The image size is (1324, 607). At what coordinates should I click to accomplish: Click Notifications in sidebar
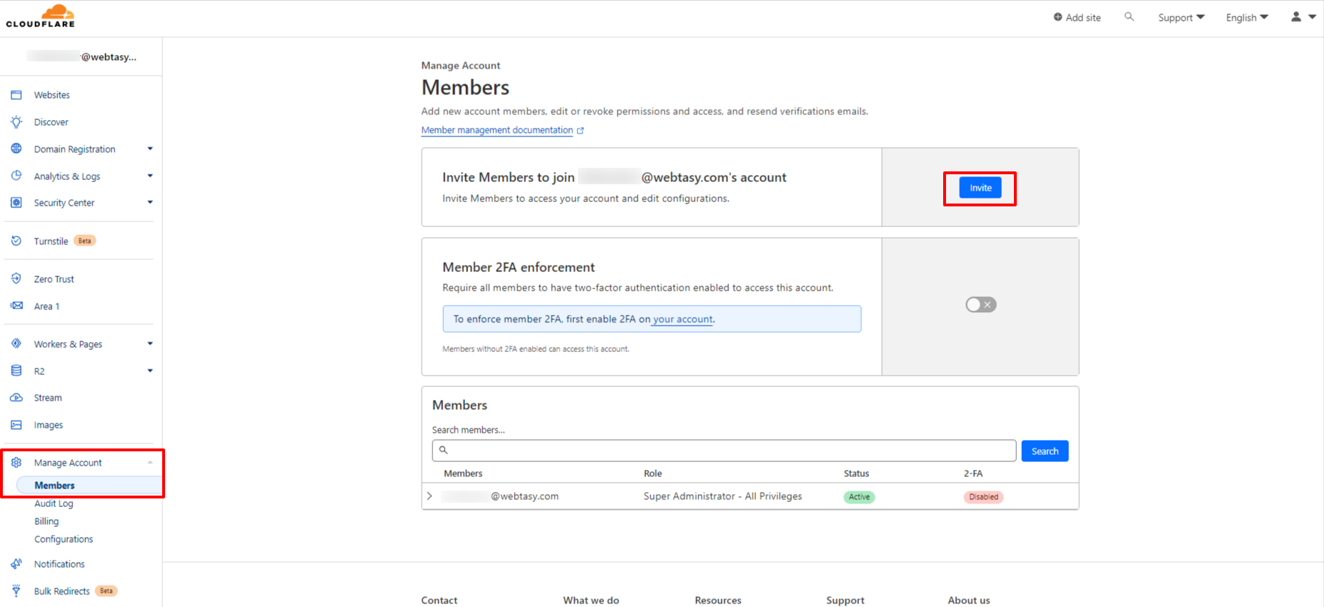[x=59, y=564]
